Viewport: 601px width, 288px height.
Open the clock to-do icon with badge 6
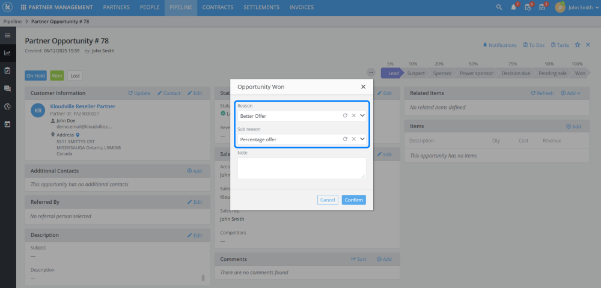tap(528, 7)
